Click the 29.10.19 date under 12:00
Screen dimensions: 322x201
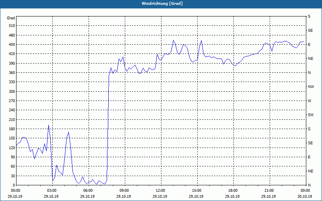click(160, 197)
